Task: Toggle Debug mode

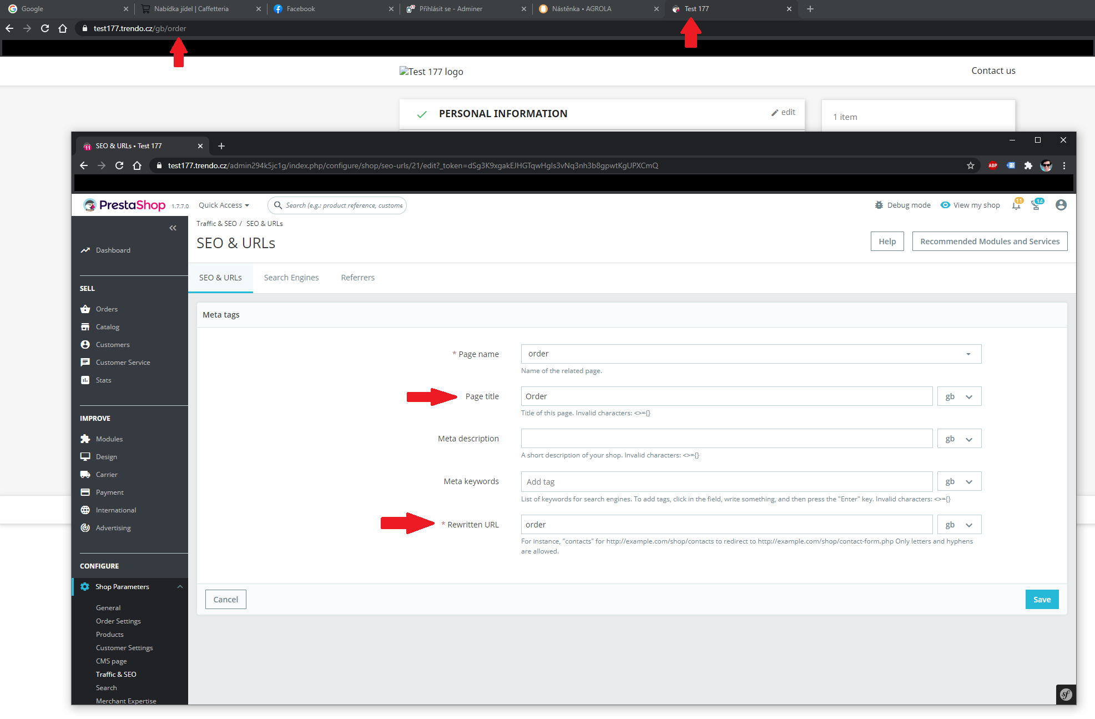Action: tap(902, 205)
